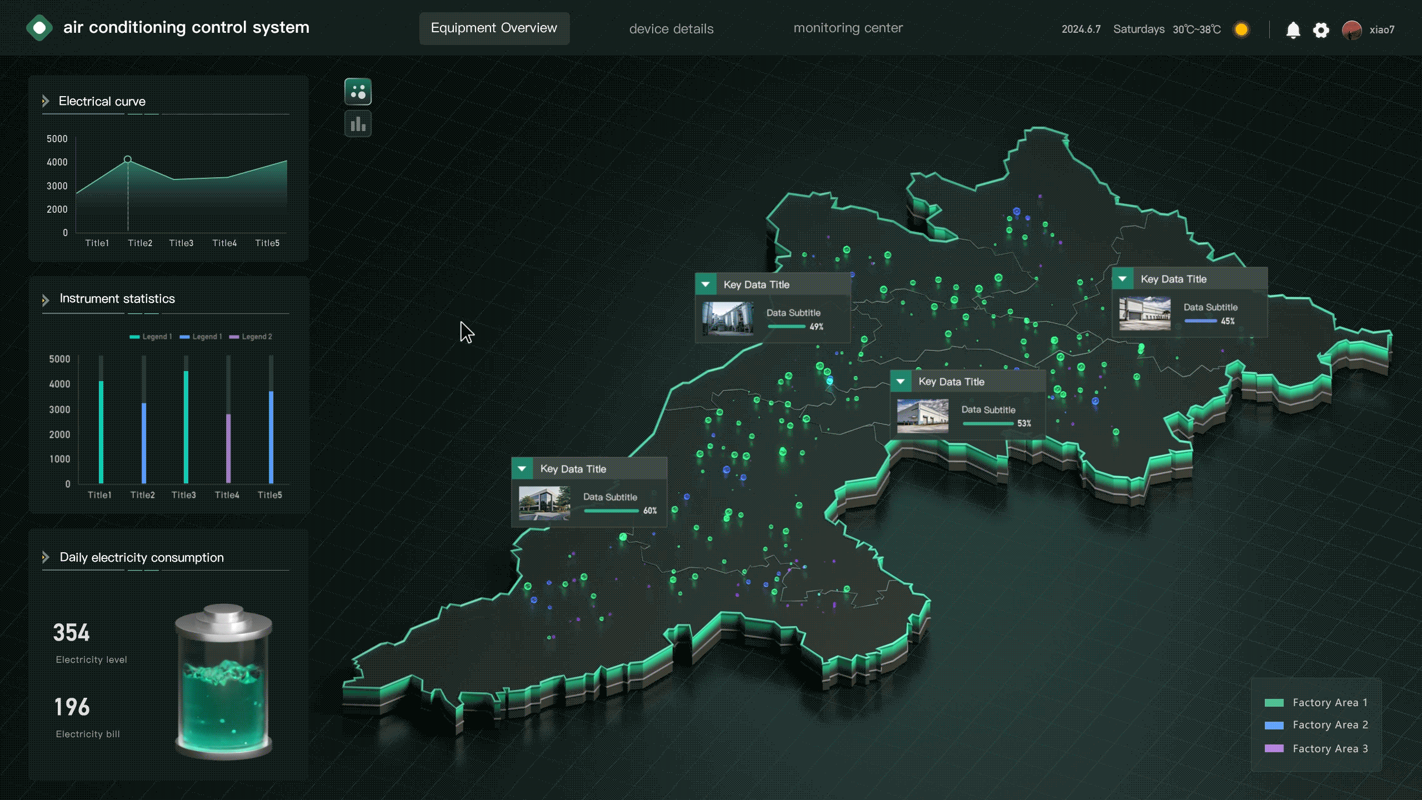Screen dimensions: 1422x800
Task: Click the 30℃~38℃ temperature text
Action: tap(1196, 29)
